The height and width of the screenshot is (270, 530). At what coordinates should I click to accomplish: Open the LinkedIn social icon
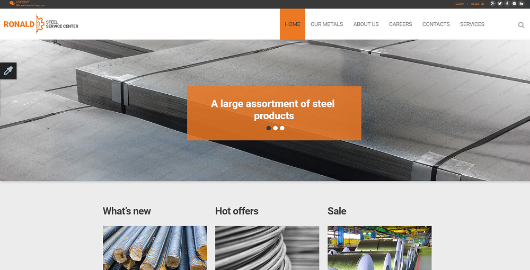pos(521,3)
